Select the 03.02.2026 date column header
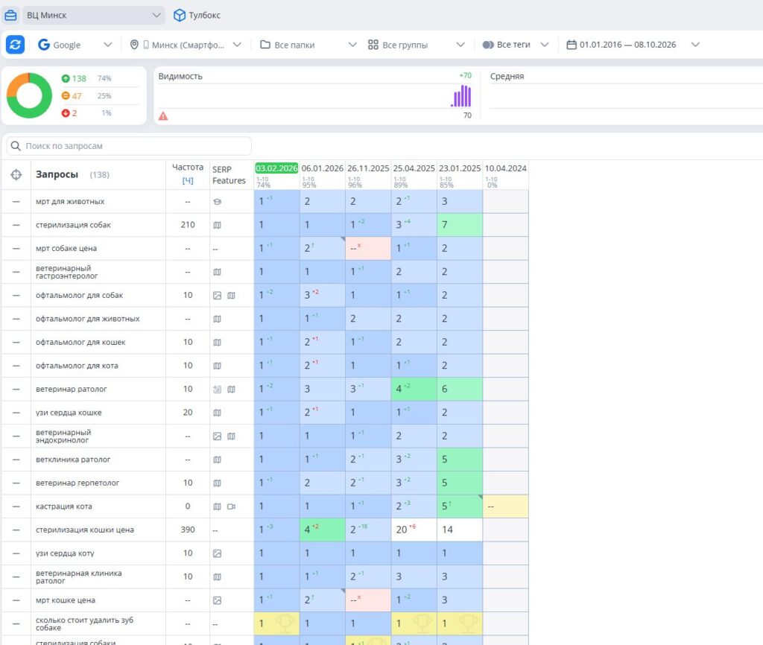Viewport: 763px width, 645px height. [x=276, y=168]
